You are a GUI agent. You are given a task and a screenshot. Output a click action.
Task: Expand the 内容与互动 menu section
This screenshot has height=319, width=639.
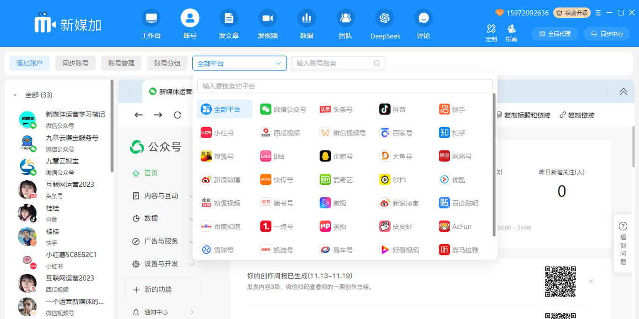162,196
